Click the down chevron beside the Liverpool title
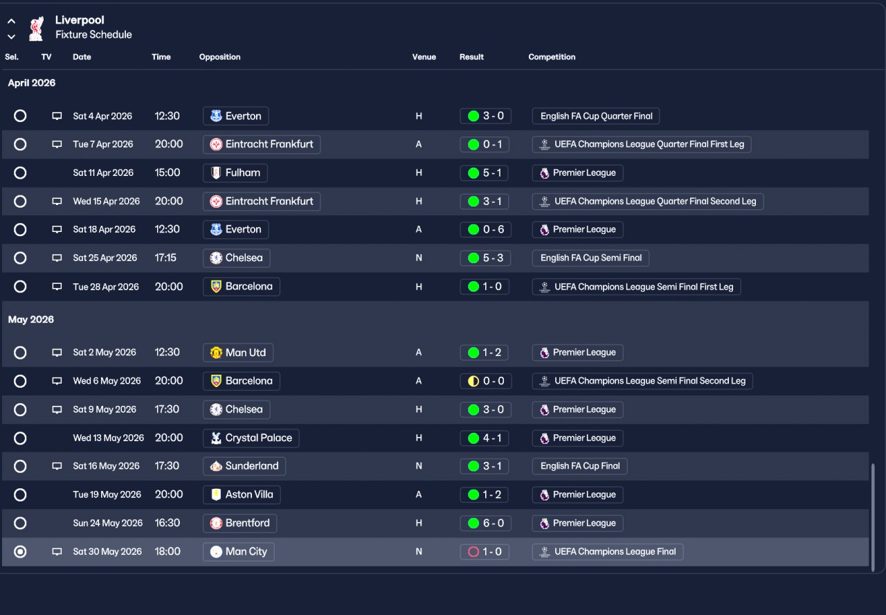886x615 pixels. [x=11, y=37]
